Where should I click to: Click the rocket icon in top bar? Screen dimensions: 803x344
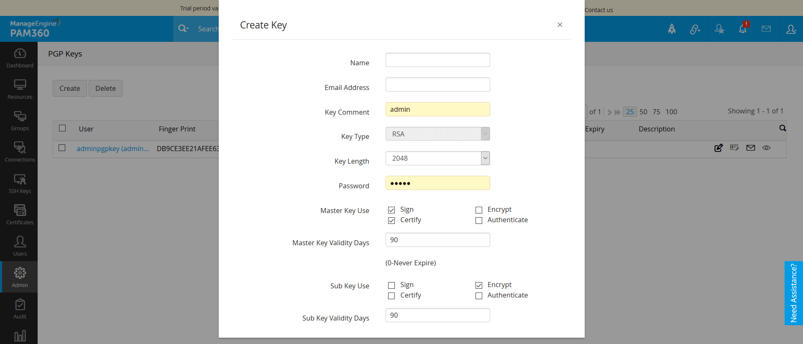672,29
